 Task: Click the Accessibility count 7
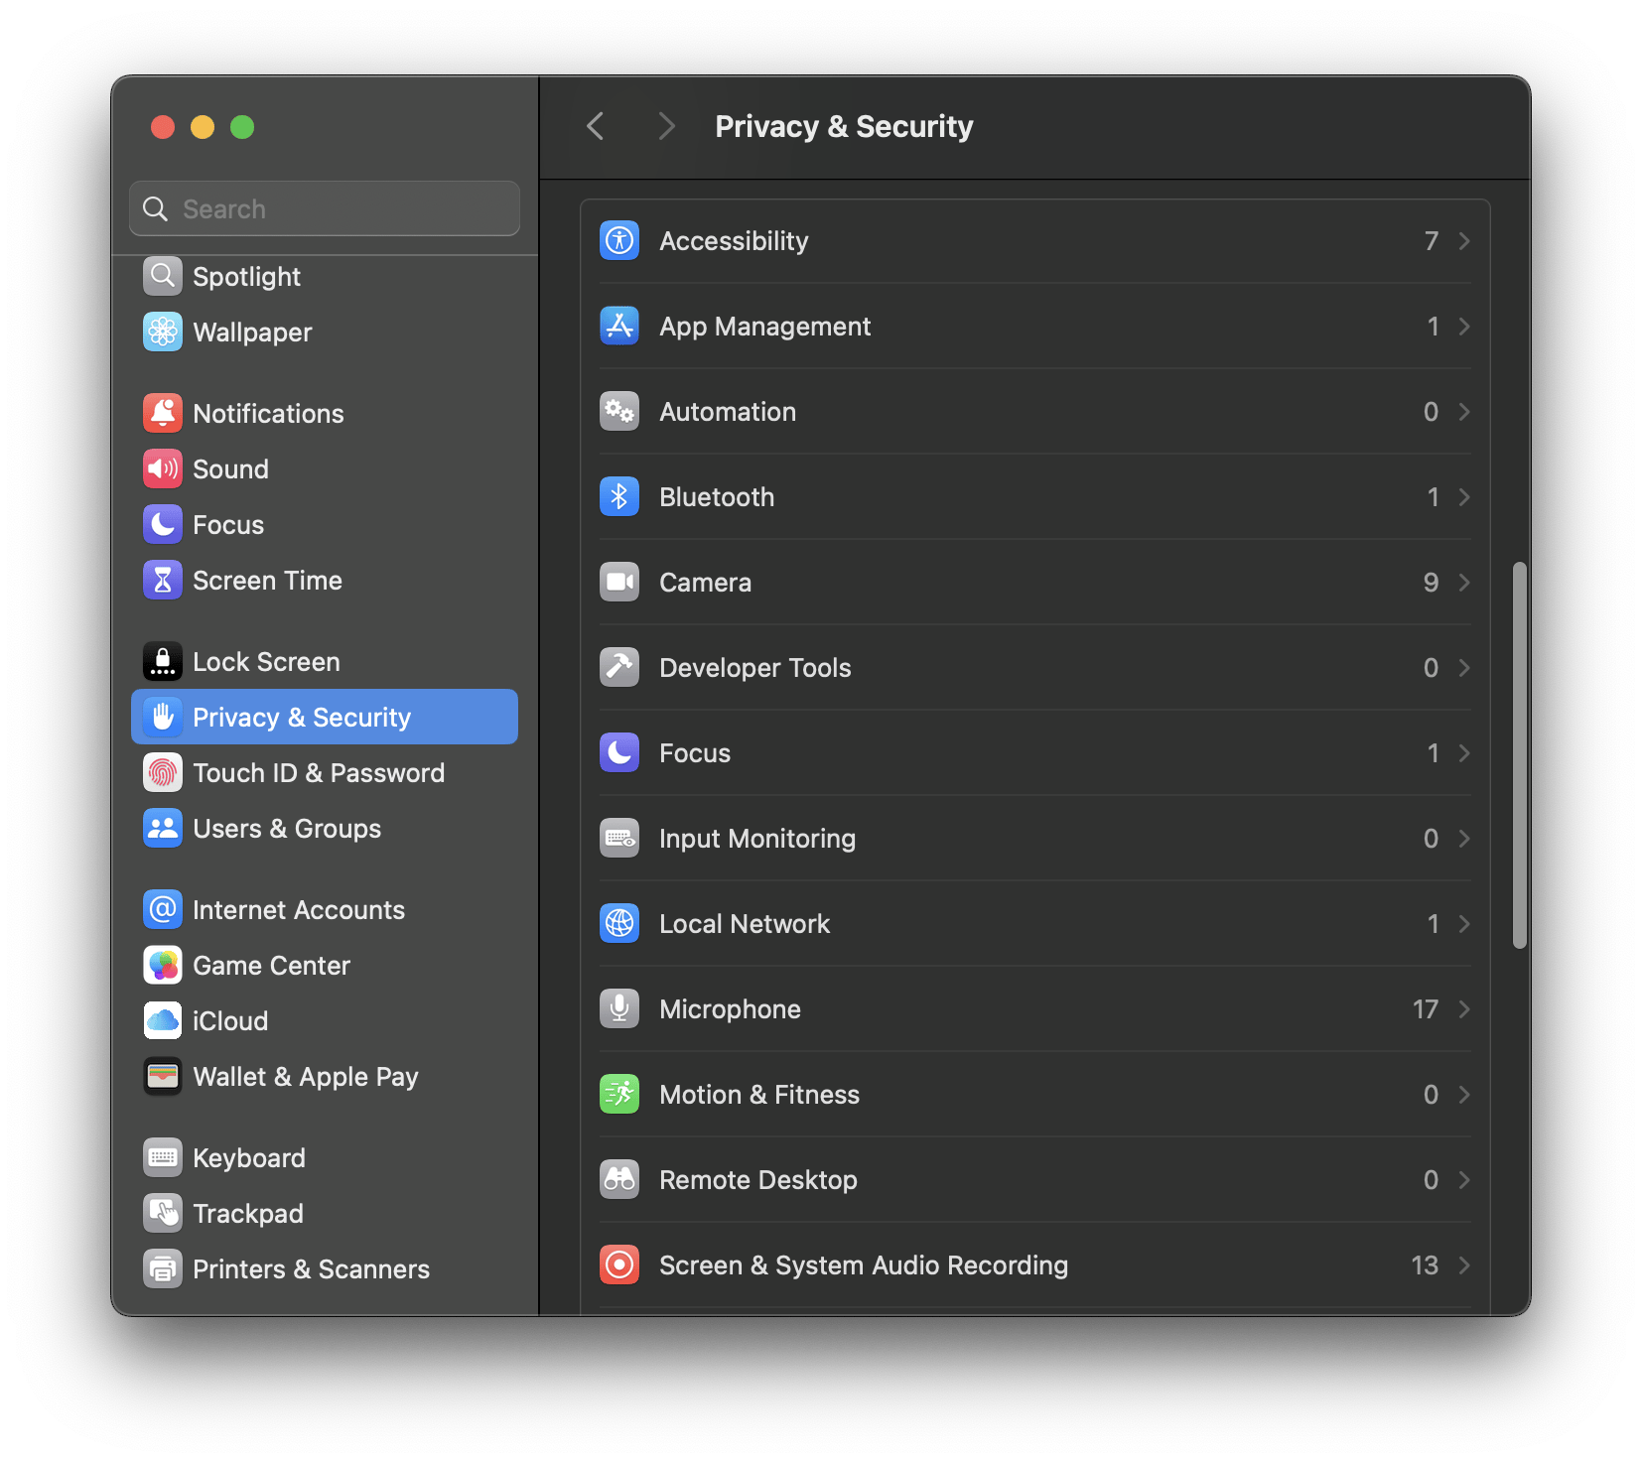click(1432, 241)
